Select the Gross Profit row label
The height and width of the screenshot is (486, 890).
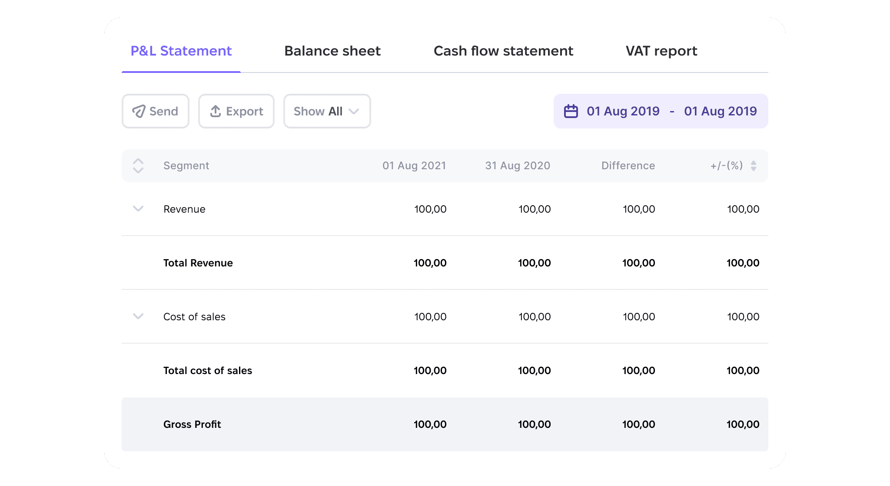pyautogui.click(x=192, y=424)
